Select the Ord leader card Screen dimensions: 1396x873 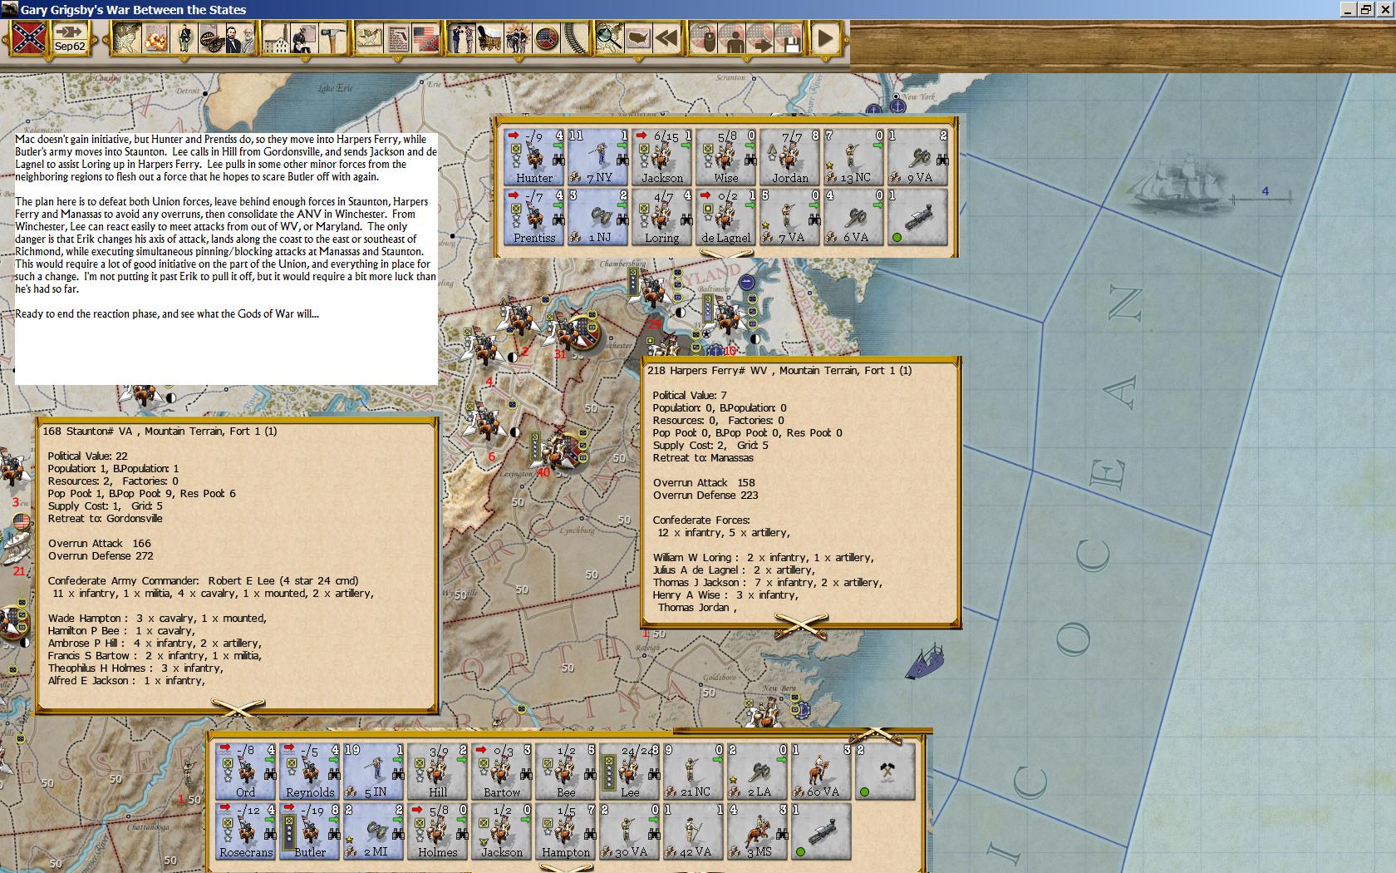click(x=246, y=772)
